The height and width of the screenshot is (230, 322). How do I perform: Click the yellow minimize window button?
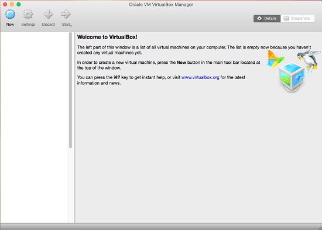click(12, 4)
